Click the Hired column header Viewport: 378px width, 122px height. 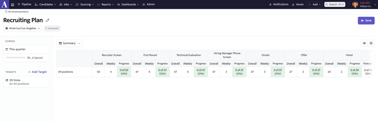[349, 55]
